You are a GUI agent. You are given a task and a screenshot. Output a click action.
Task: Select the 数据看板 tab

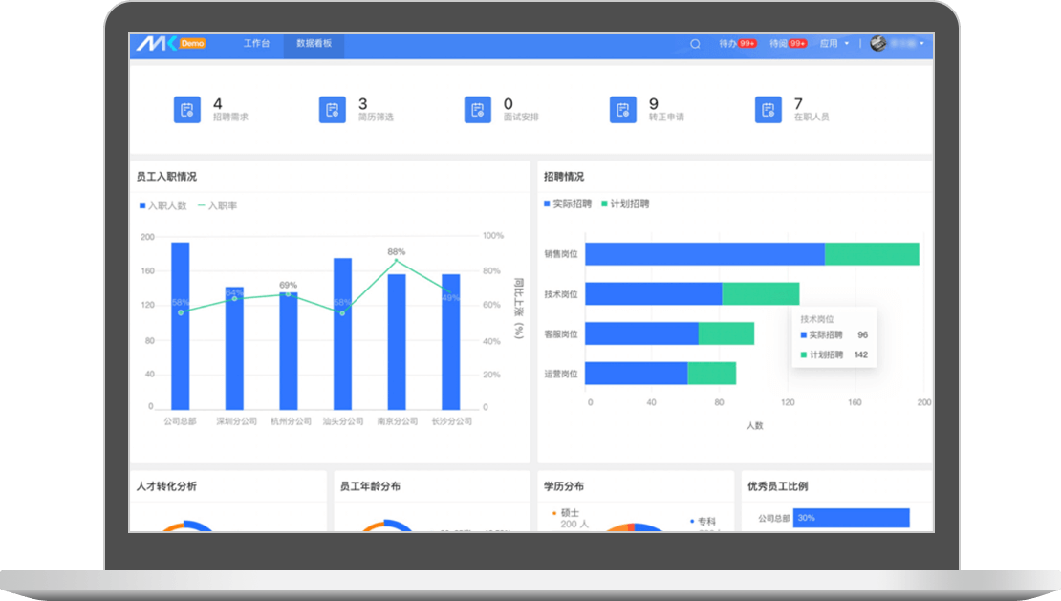click(314, 44)
